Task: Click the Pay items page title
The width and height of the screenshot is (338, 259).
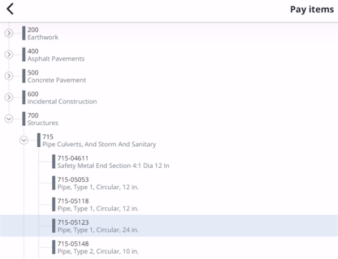Action: click(312, 9)
